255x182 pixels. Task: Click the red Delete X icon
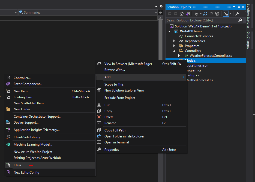99,117
